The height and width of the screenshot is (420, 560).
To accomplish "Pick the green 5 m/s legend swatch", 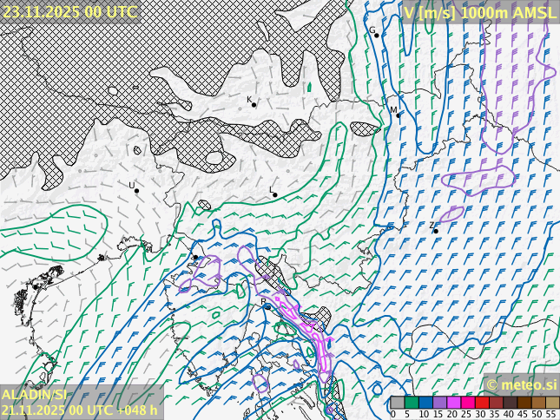I will click(x=412, y=403).
